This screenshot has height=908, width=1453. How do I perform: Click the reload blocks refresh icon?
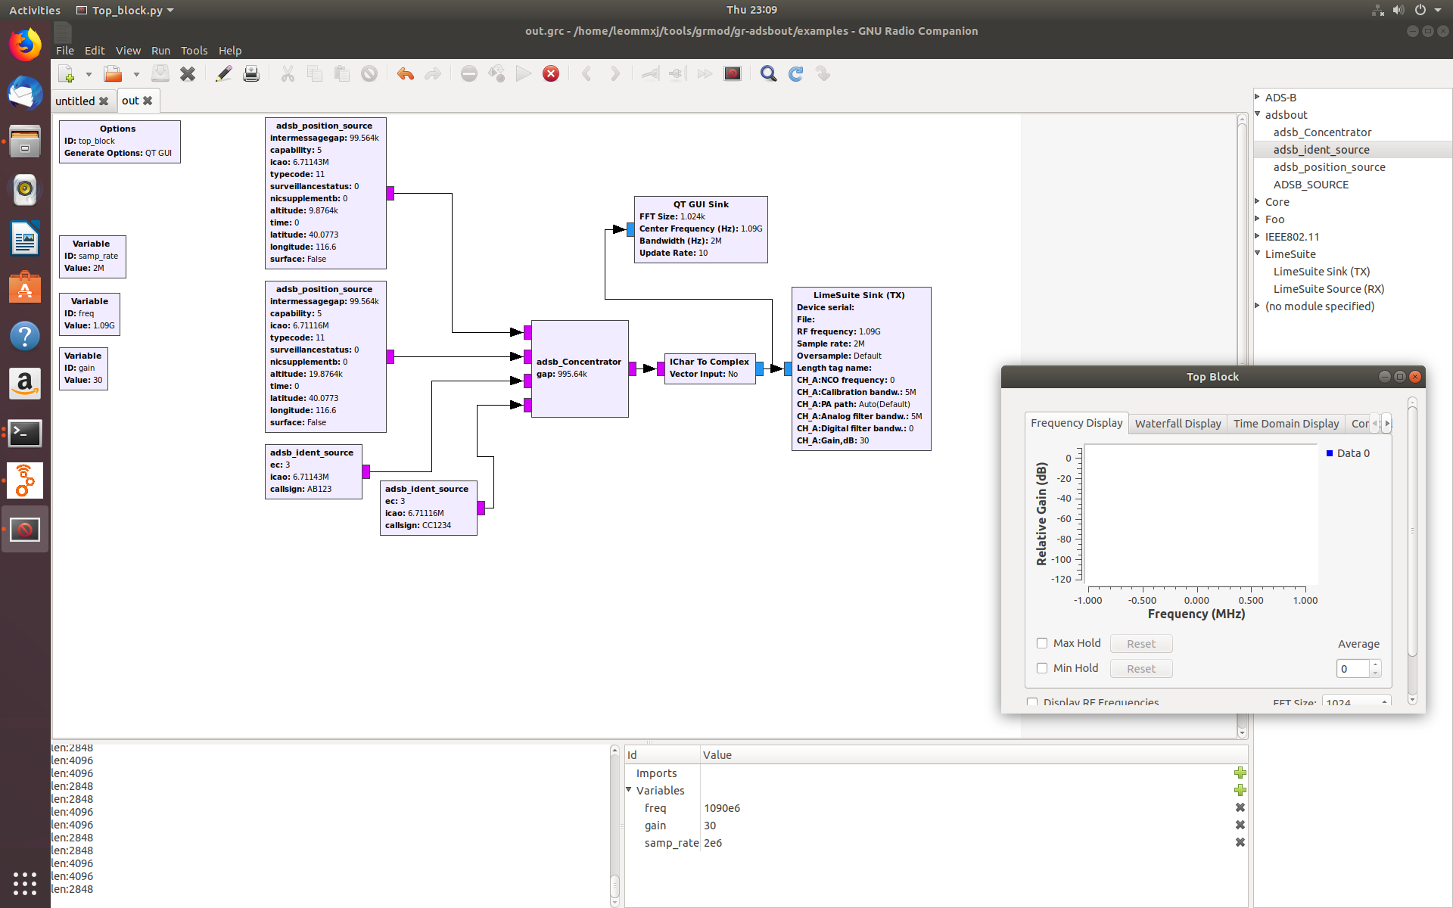coord(795,74)
